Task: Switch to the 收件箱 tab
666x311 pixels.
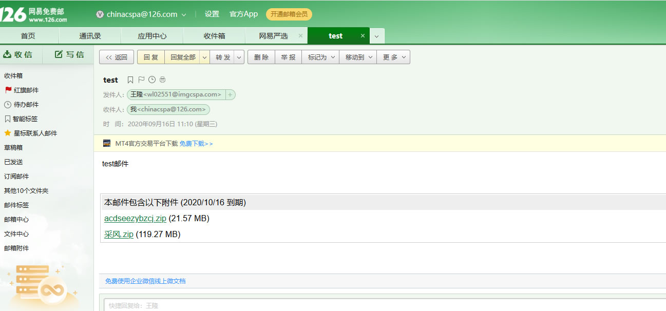Action: click(214, 36)
